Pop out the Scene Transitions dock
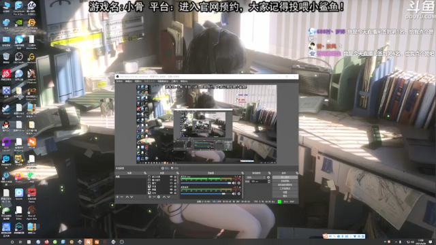The image size is (436, 245). tap(269, 173)
